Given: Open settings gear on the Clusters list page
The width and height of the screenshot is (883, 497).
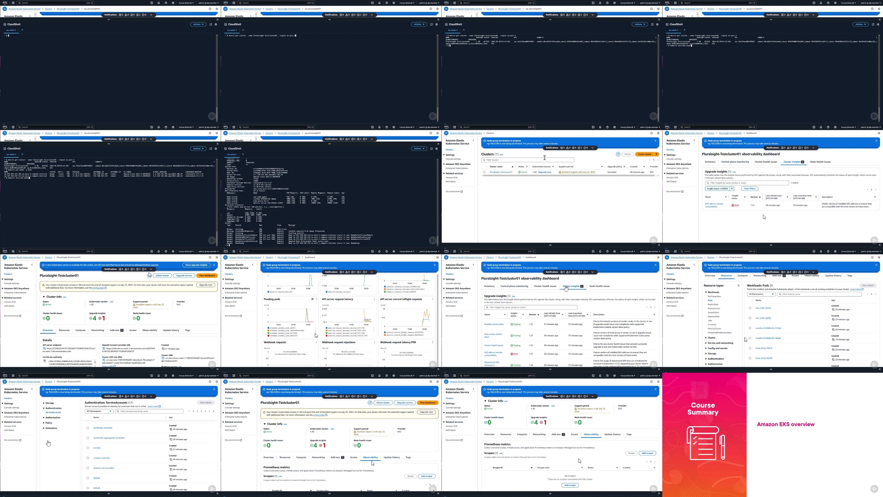Looking at the screenshot, I should click(614, 127).
